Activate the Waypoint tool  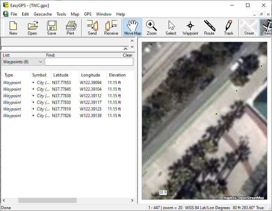190,28
